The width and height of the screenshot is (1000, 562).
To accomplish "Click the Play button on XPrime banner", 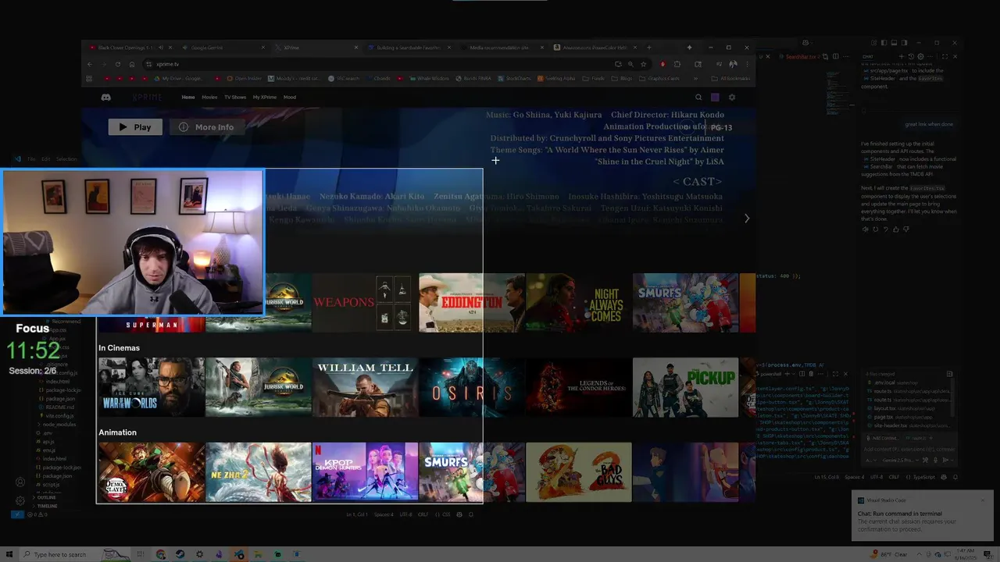I will pos(135,127).
